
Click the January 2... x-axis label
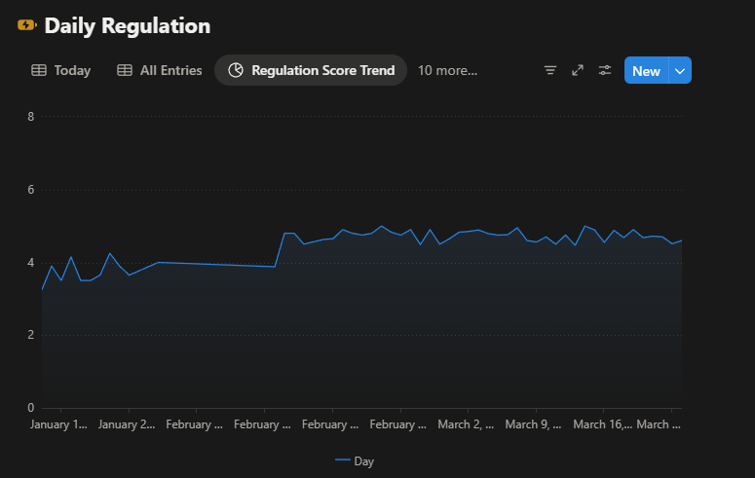127,424
